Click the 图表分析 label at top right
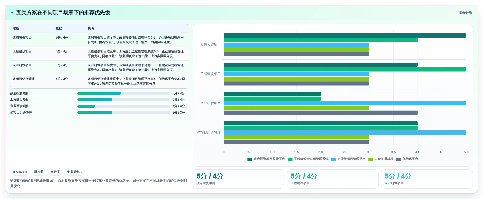 click(465, 13)
